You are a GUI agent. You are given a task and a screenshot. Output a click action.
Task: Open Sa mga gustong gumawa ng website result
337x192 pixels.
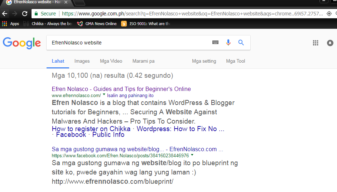[x=137, y=149]
